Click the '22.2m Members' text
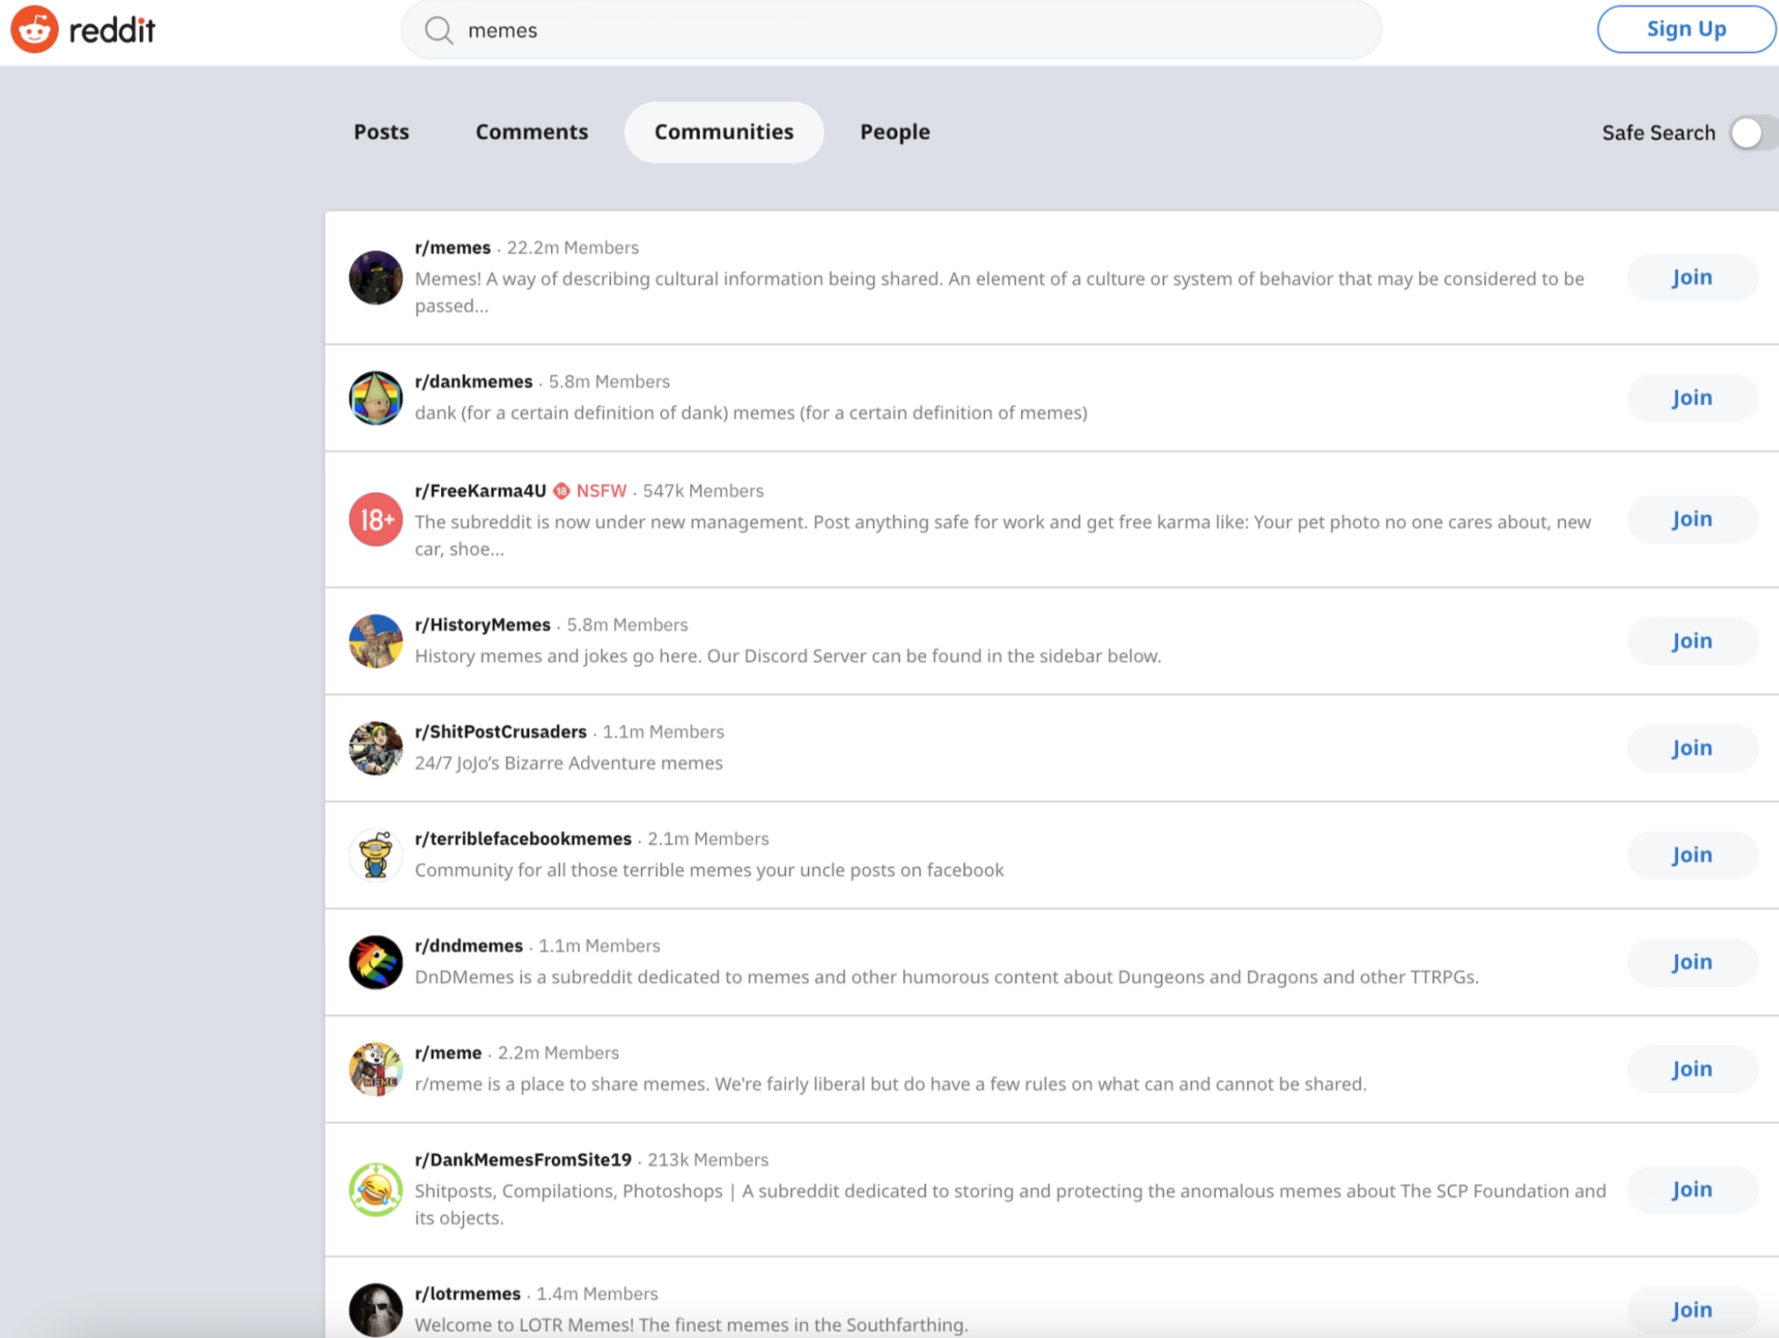This screenshot has width=1779, height=1338. click(573, 247)
